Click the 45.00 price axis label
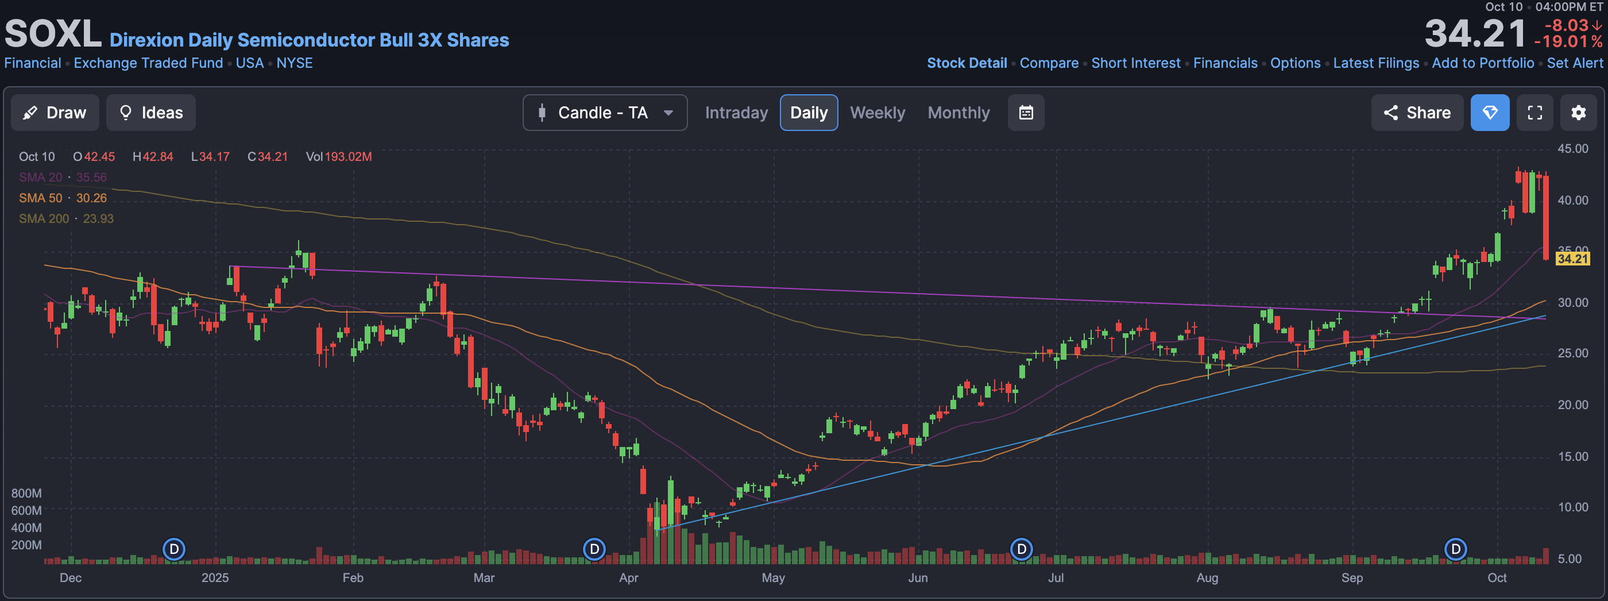This screenshot has width=1608, height=601. [x=1572, y=149]
